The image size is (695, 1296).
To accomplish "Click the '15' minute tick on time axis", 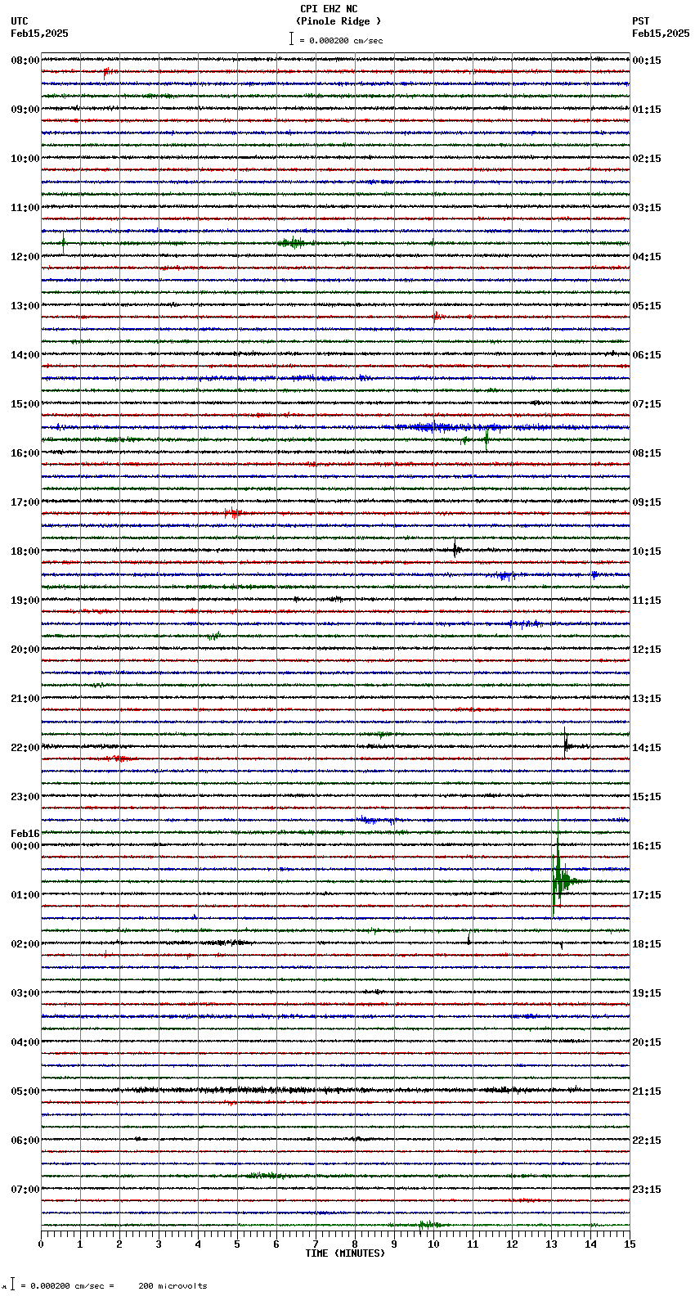I will pyautogui.click(x=630, y=1244).
